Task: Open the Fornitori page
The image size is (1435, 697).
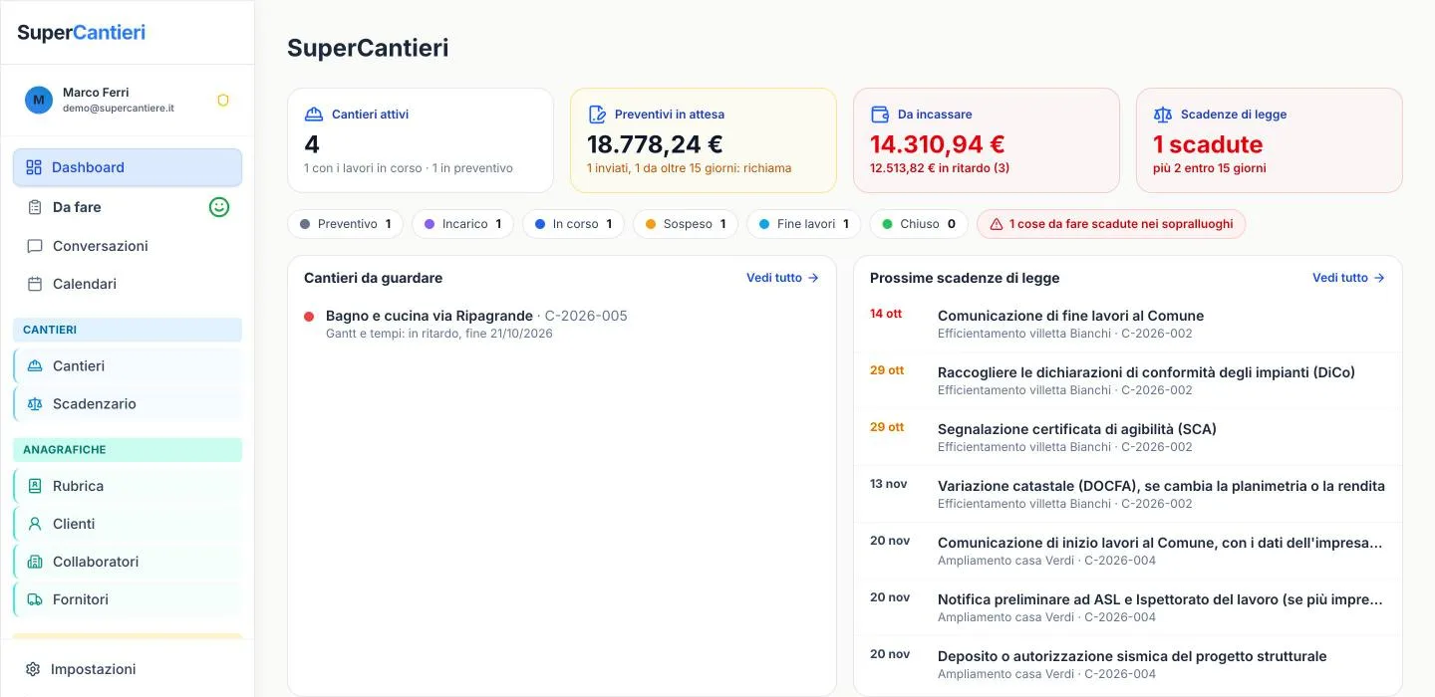Action: pyautogui.click(x=128, y=599)
